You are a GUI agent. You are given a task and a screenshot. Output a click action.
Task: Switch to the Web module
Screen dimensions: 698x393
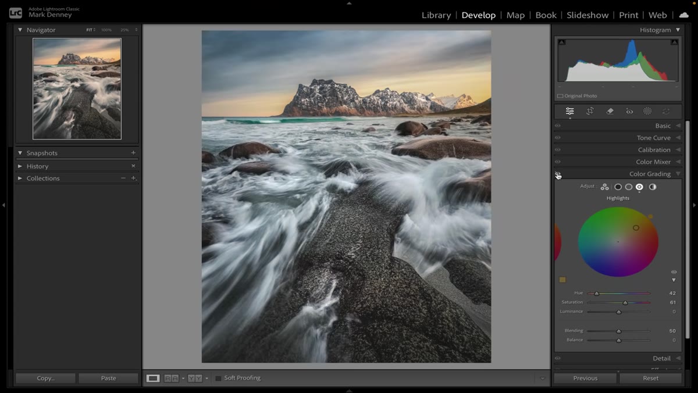click(x=657, y=15)
